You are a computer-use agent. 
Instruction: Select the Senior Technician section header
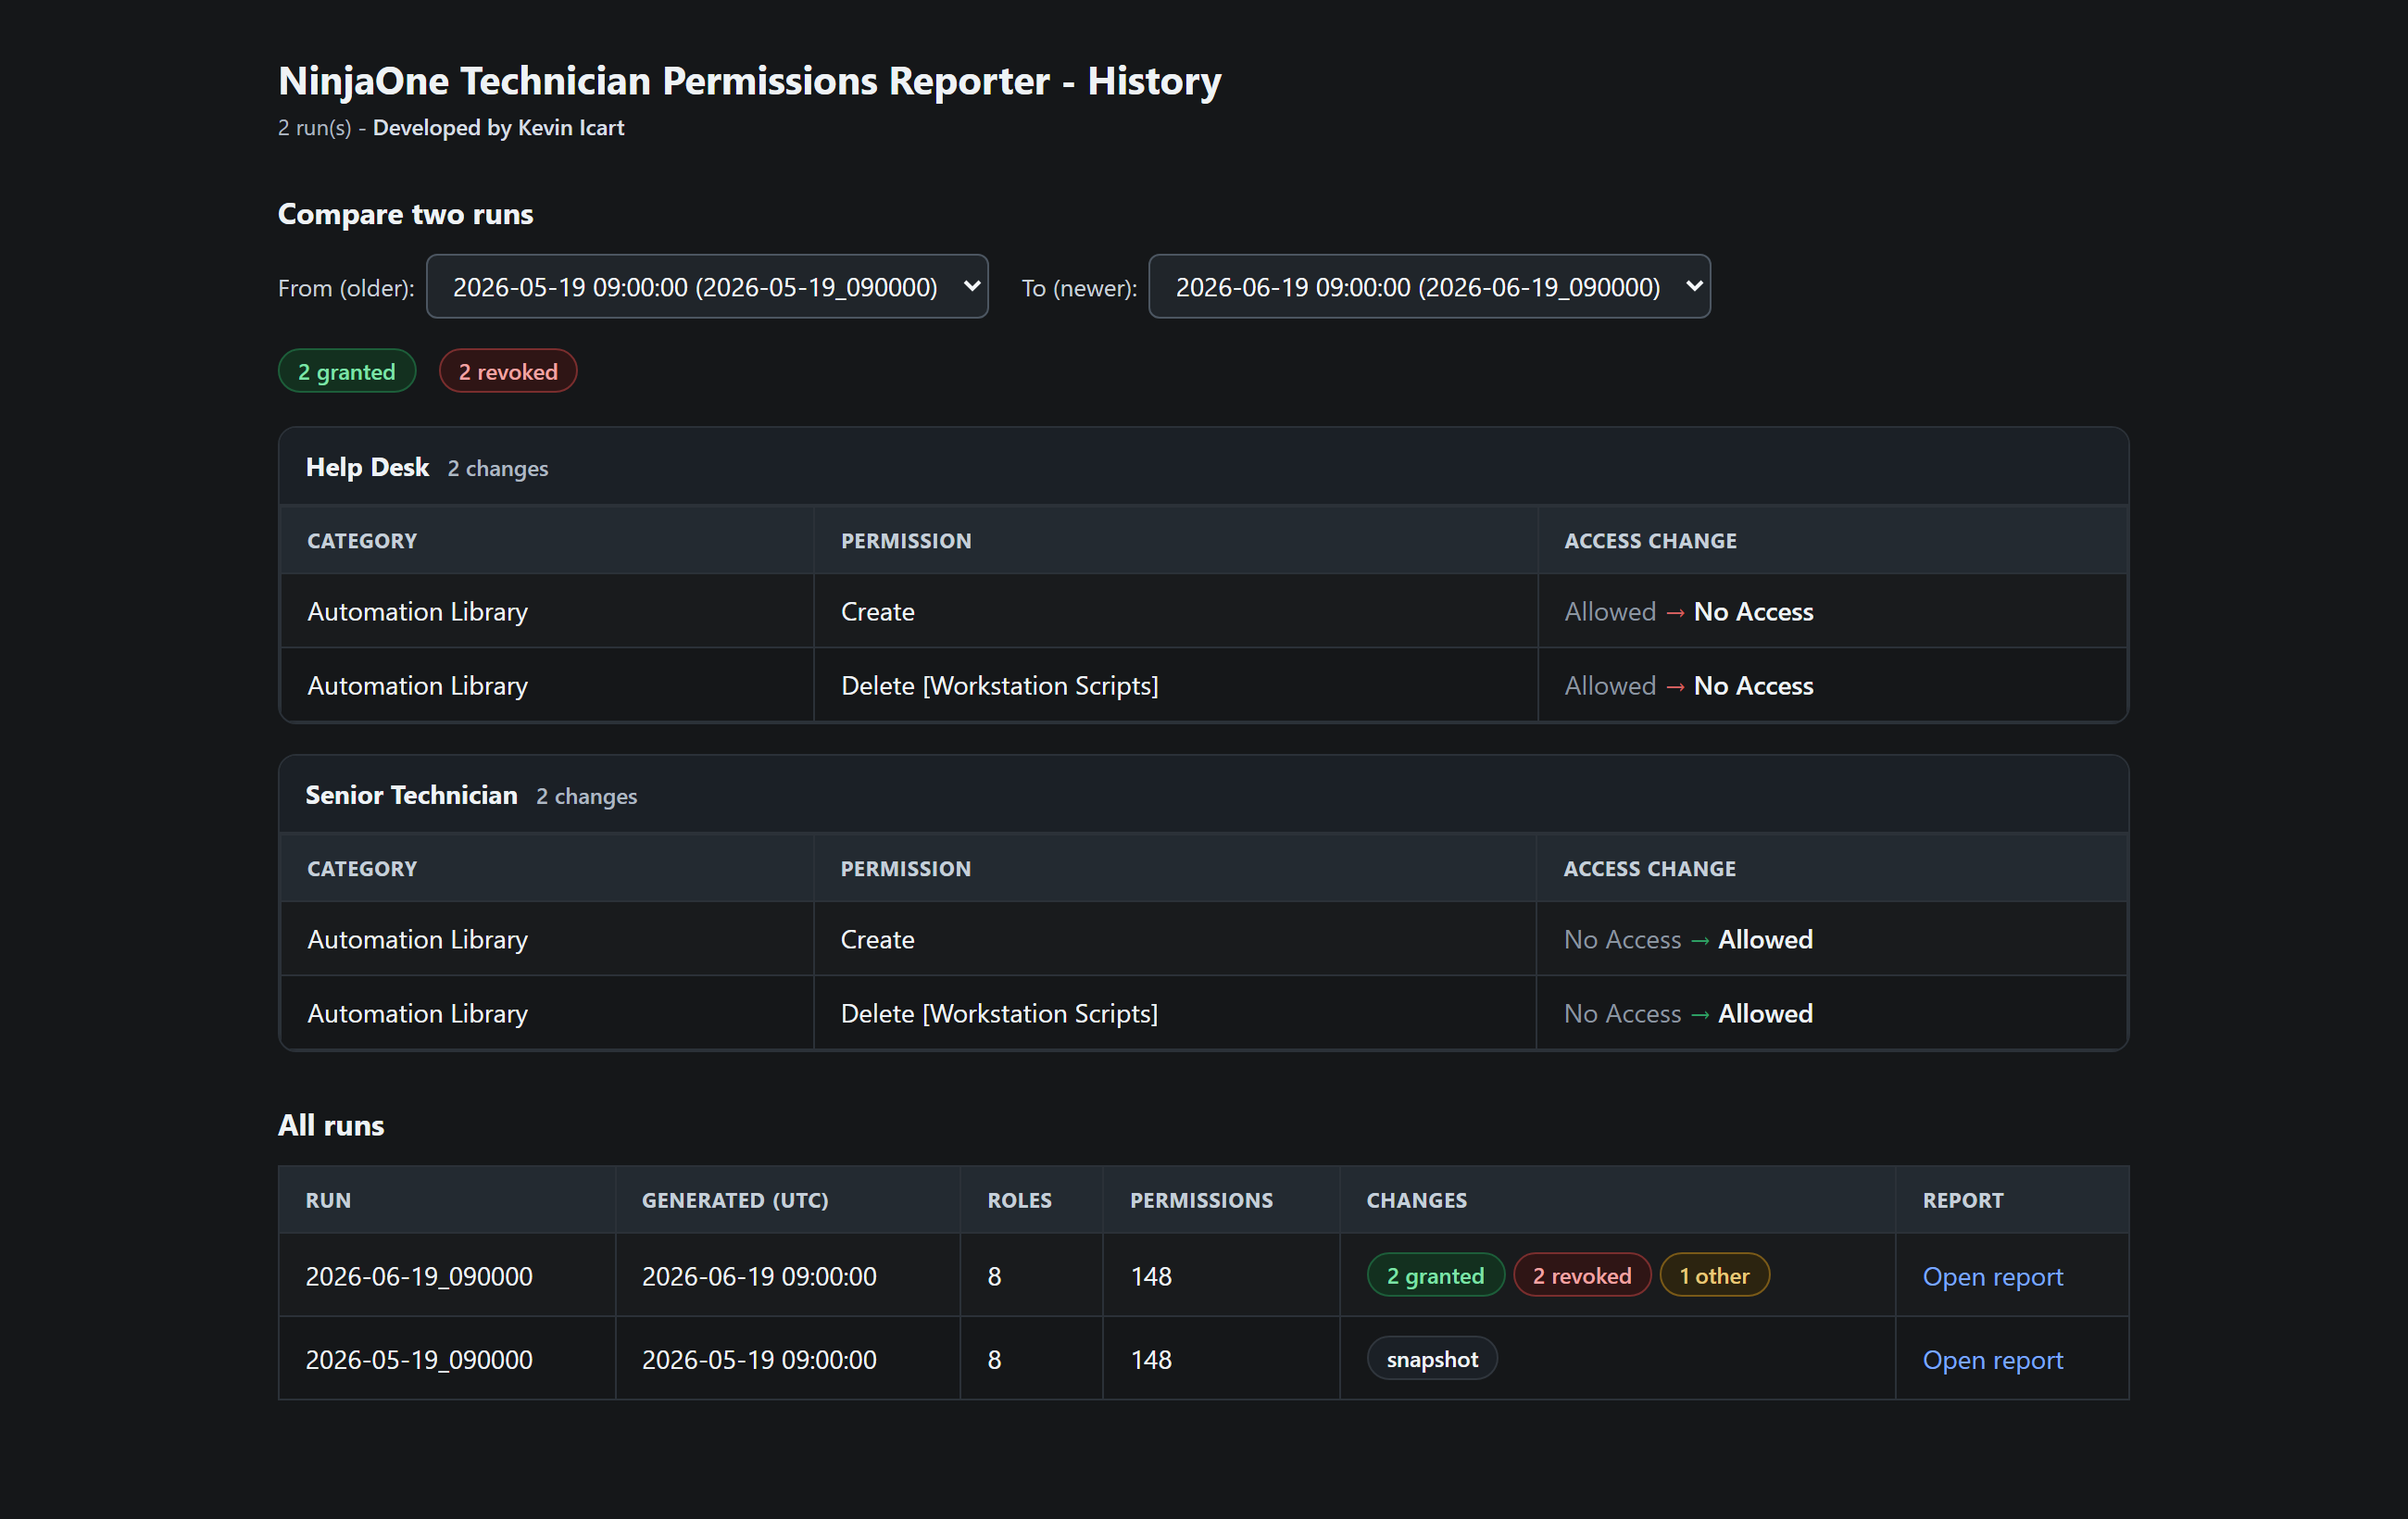[1203, 795]
